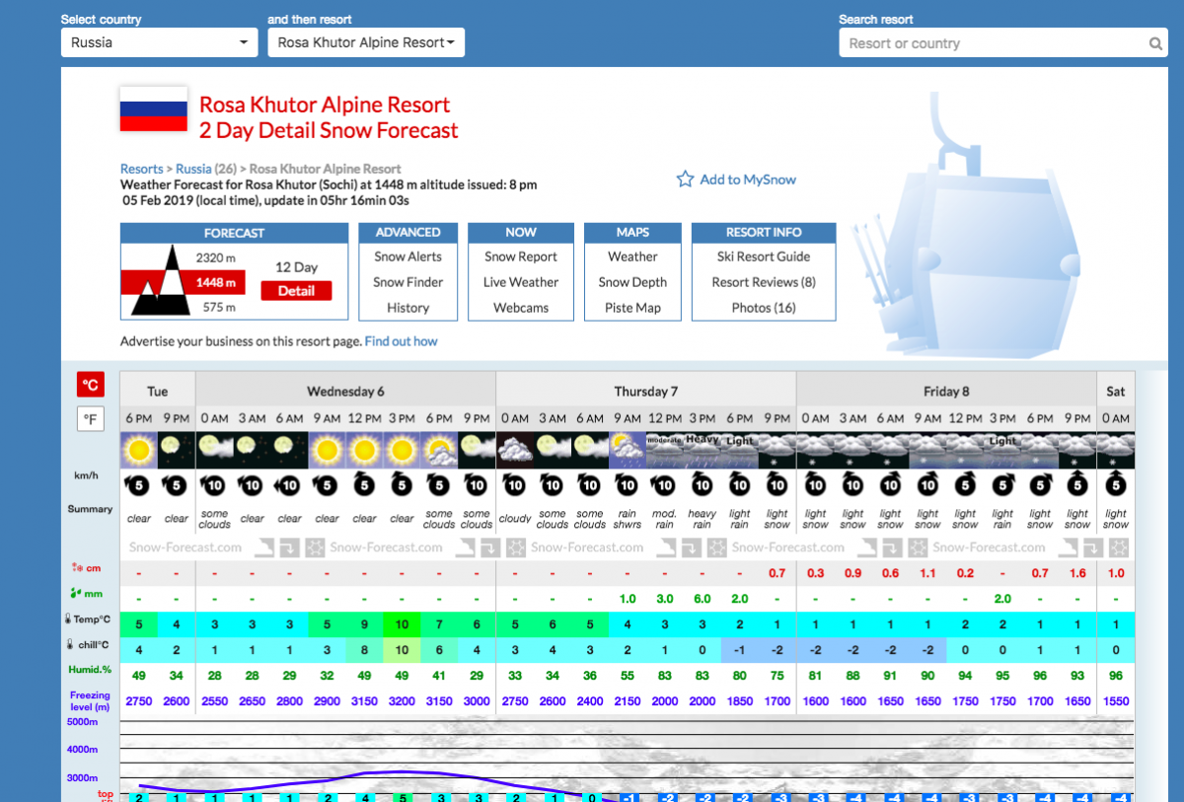Click the Friday 9 PM snow 1.6 value
This screenshot has height=802, width=1184.
[x=1077, y=573]
